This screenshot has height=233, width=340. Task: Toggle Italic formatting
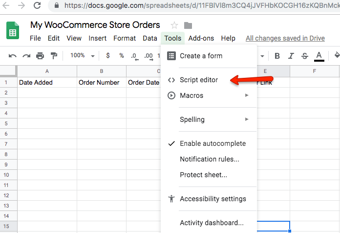point(291,56)
